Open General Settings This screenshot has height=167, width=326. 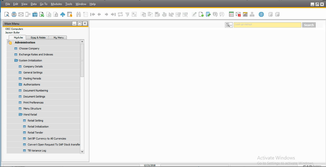33,73
